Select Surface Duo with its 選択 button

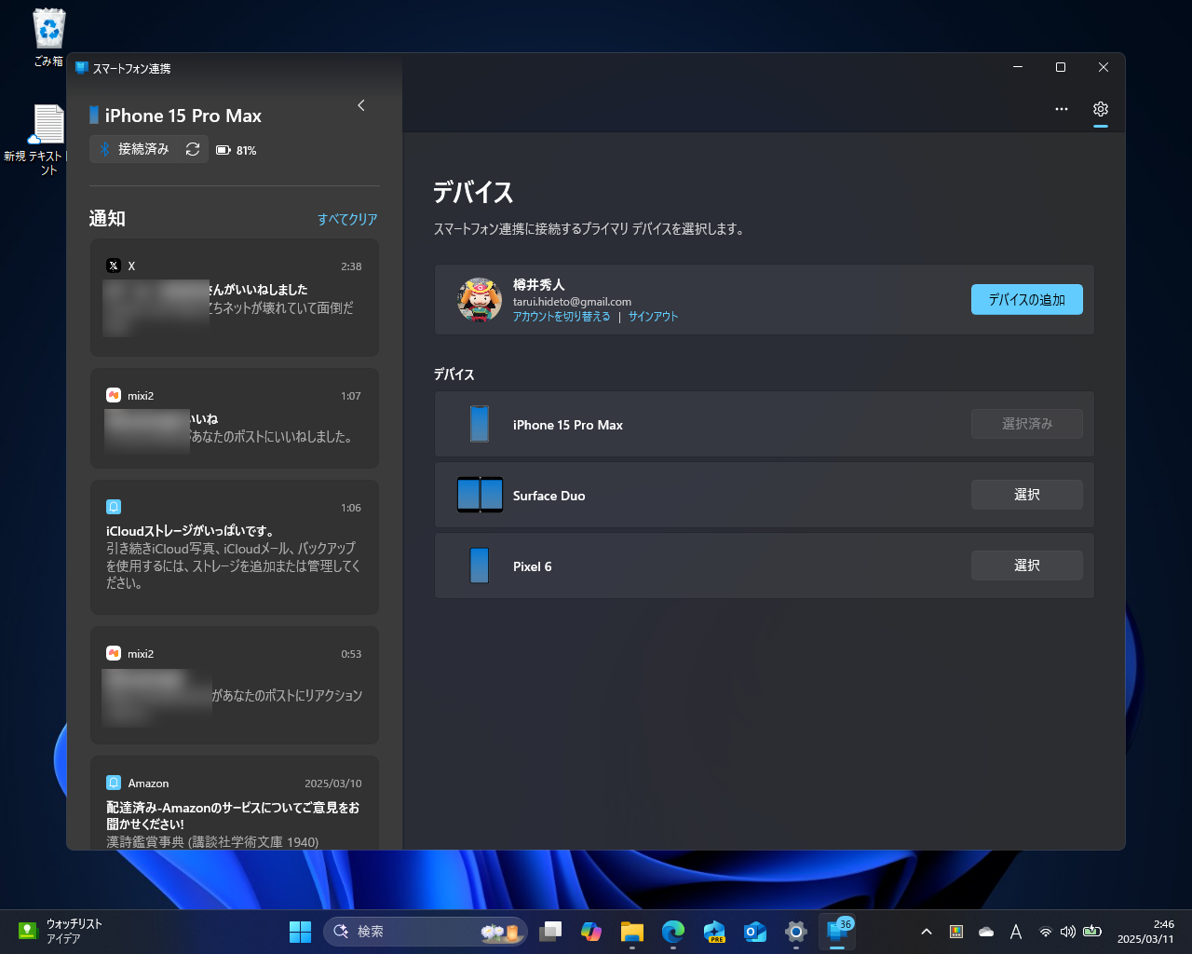[x=1027, y=495]
